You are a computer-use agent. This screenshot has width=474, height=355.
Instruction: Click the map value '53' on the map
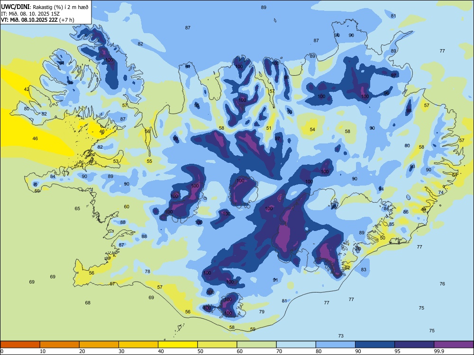click(116, 161)
